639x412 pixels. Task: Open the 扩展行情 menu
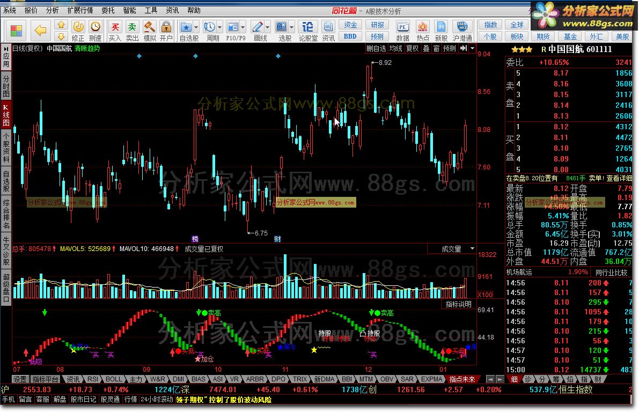pyautogui.click(x=80, y=10)
